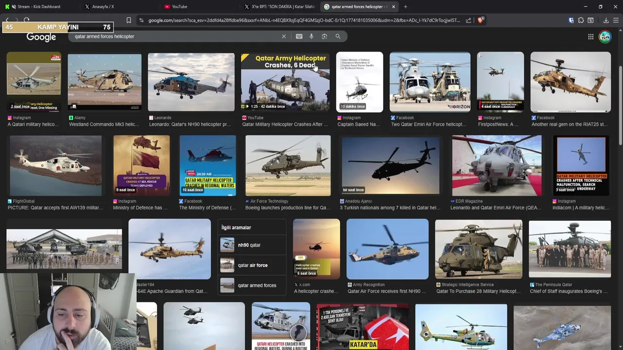The height and width of the screenshot is (350, 623).
Task: Open The Peninsula Qatar Chief of Staff link
Action: pyautogui.click(x=568, y=292)
